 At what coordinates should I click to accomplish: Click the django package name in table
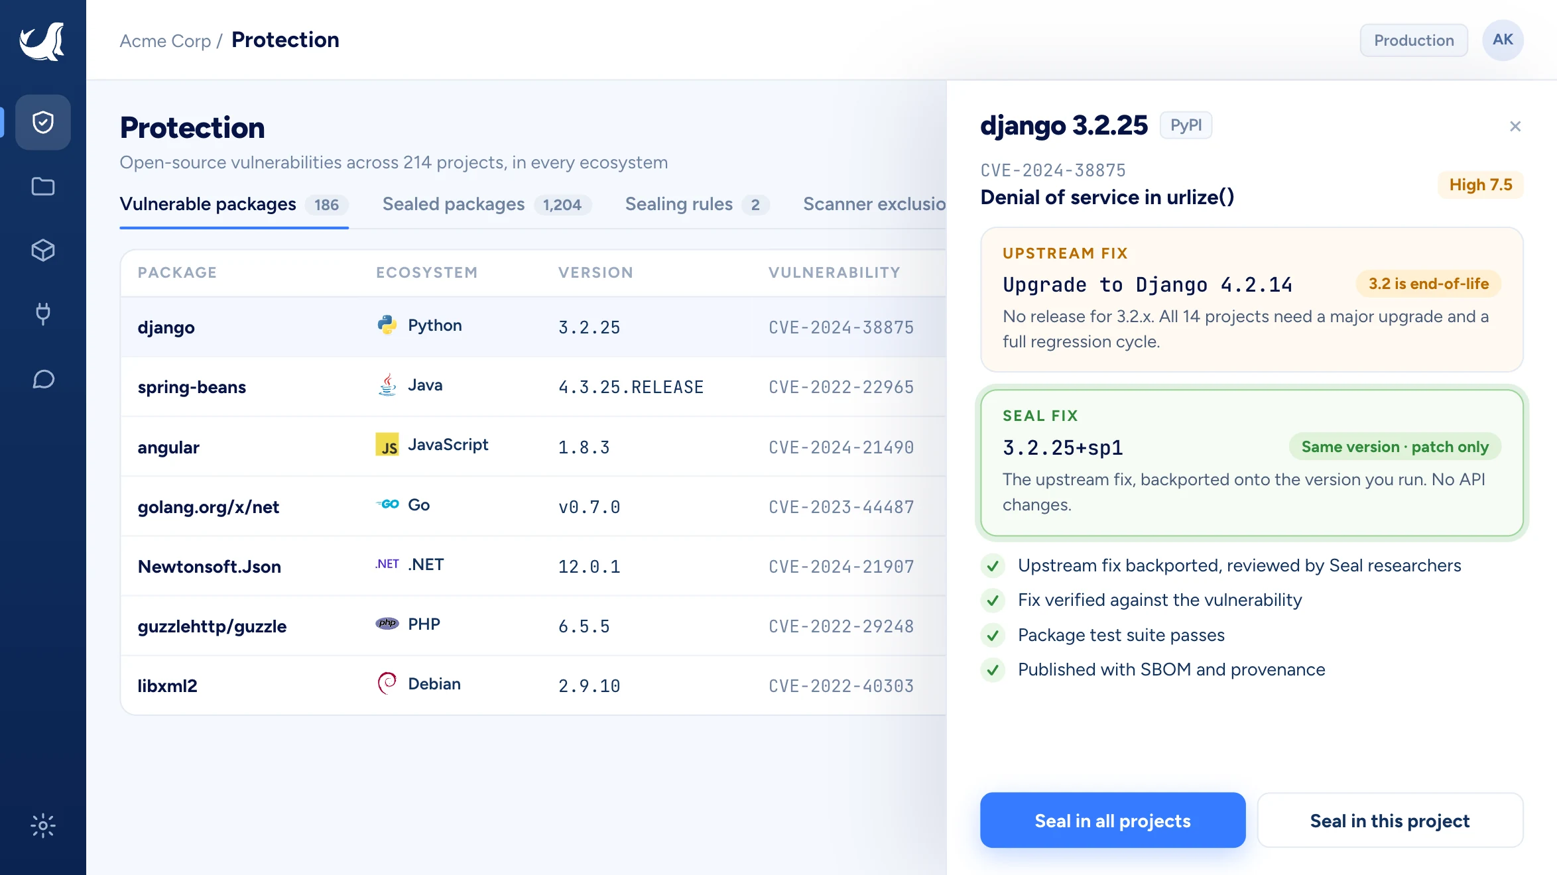[166, 327]
